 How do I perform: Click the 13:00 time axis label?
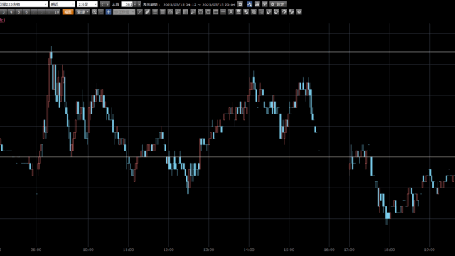pos(208,250)
